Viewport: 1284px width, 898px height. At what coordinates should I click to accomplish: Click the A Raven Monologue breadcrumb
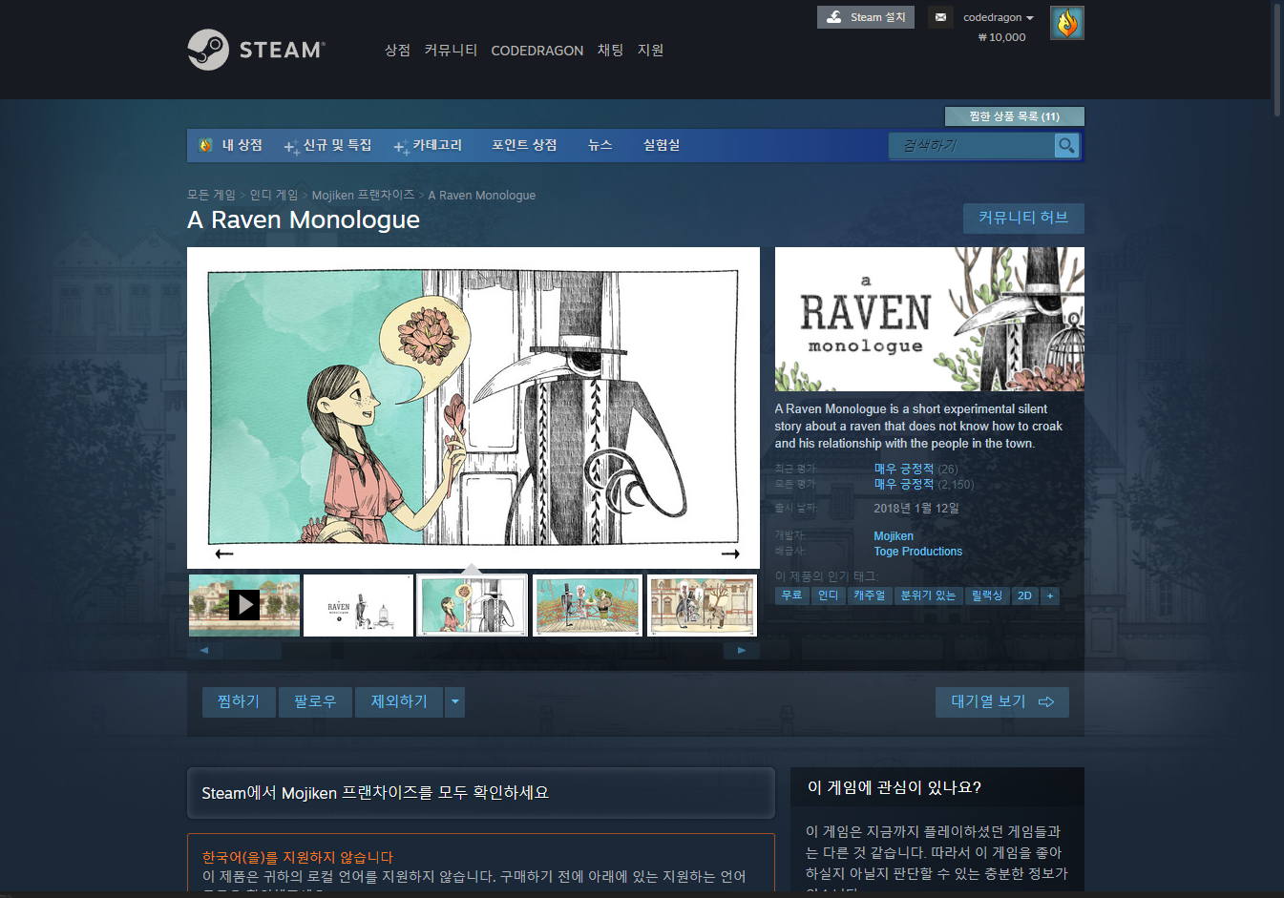pyautogui.click(x=482, y=195)
